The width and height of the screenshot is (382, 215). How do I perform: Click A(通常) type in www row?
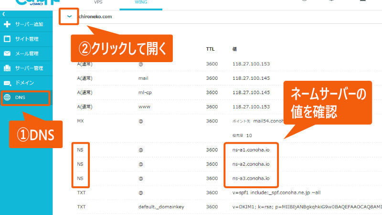85,107
